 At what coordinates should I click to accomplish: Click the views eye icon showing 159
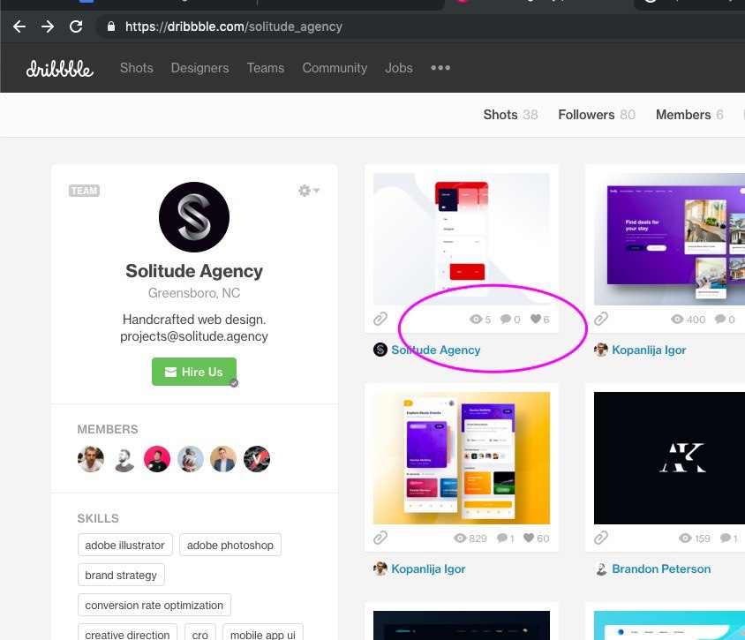pyautogui.click(x=685, y=538)
